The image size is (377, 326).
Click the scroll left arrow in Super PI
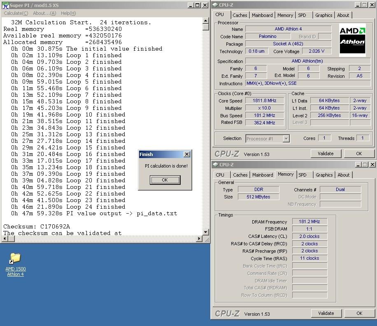coord(5,238)
